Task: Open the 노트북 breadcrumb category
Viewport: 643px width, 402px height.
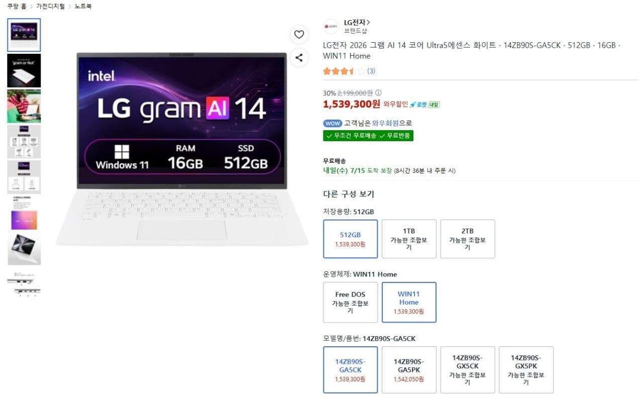Action: pos(83,7)
